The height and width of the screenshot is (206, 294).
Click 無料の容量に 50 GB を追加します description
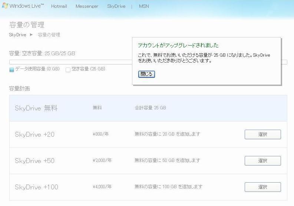168,160
